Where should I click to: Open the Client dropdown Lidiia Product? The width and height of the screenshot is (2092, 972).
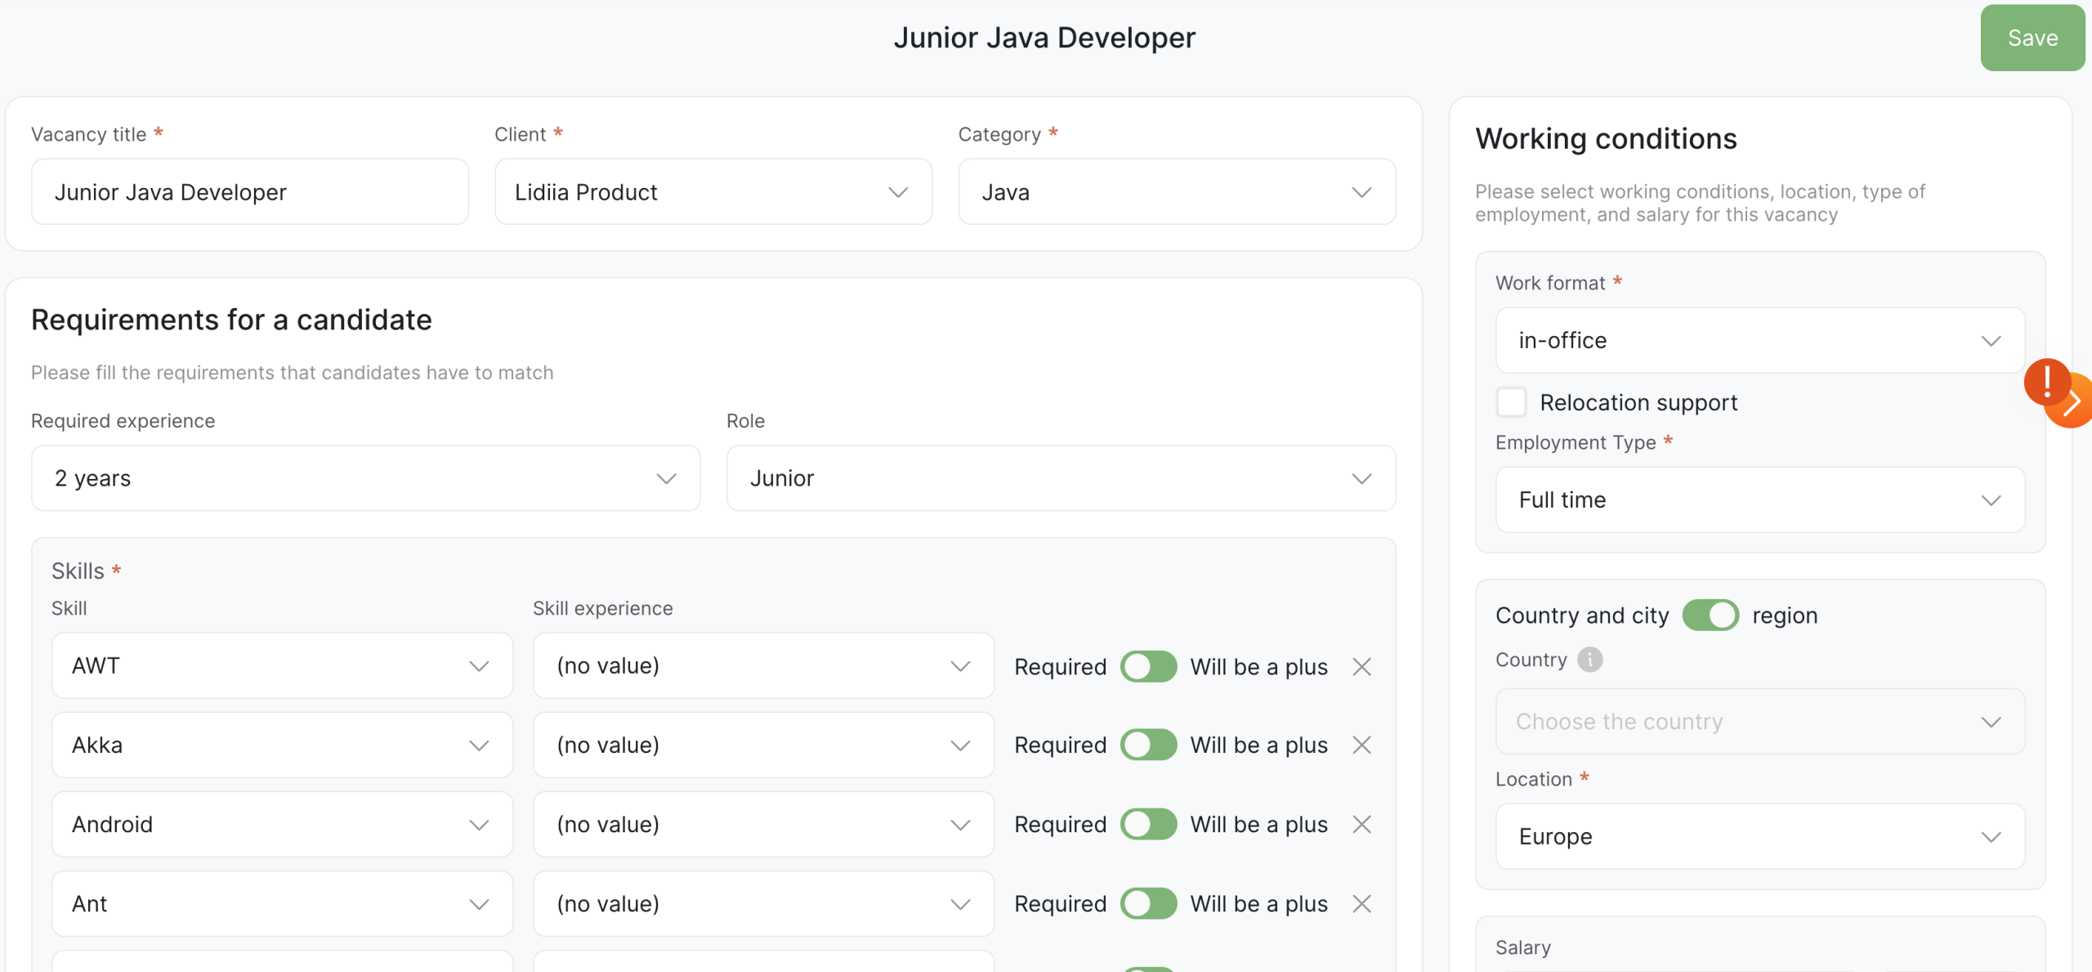point(713,192)
